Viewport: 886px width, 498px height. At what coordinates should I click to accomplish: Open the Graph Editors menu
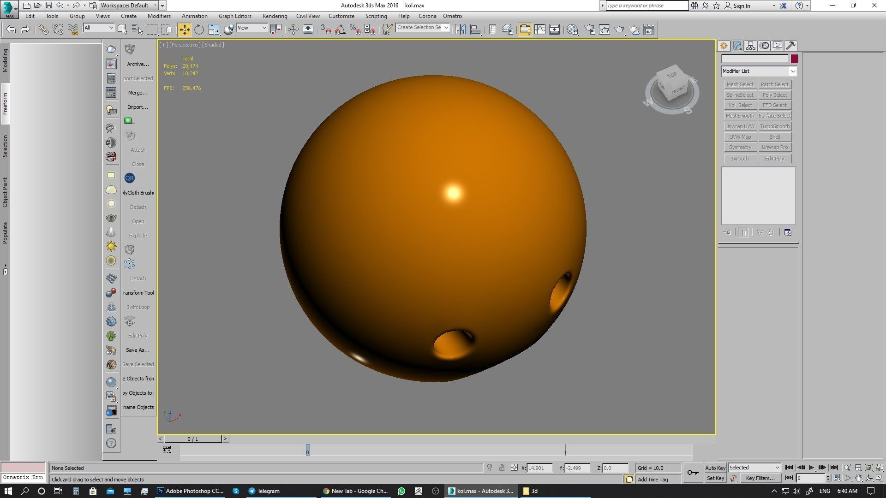point(235,16)
